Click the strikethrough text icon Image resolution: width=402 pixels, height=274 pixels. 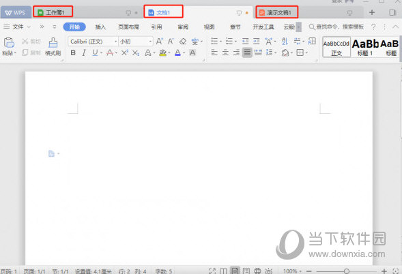point(110,52)
